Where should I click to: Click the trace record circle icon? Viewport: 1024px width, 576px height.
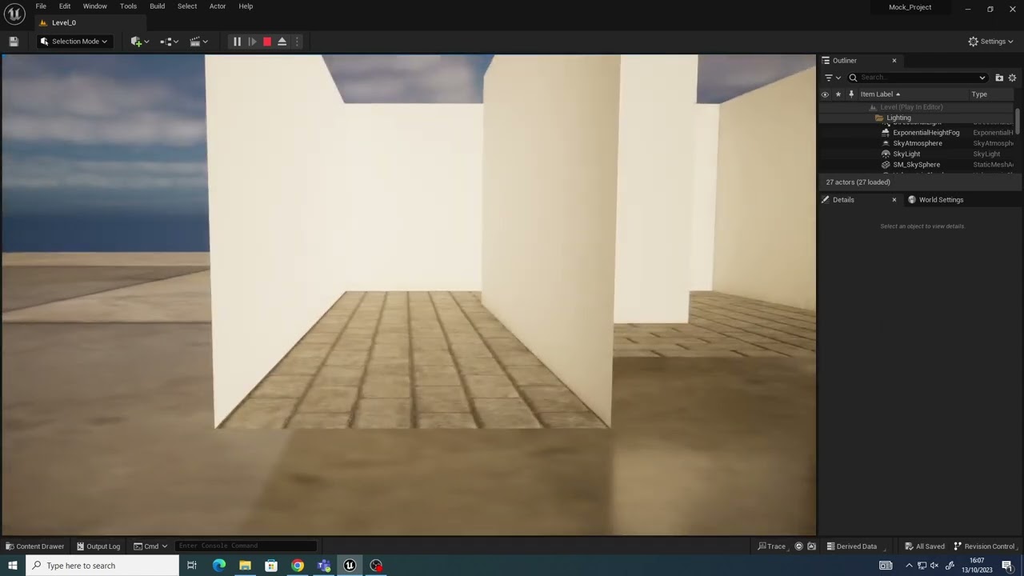click(798, 546)
